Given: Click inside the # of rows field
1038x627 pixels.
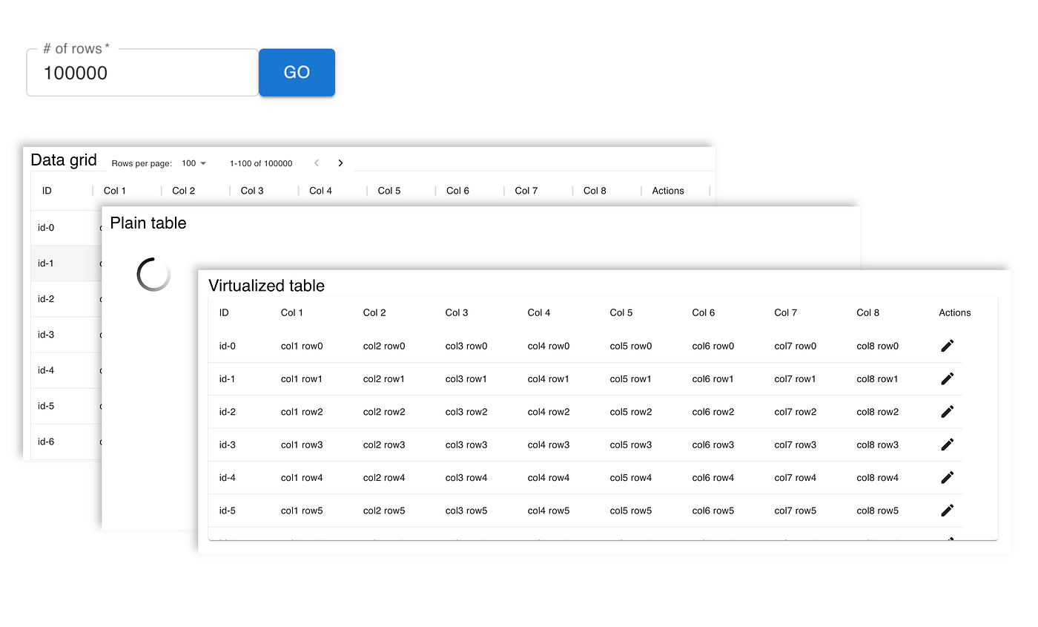Looking at the screenshot, I should pos(141,72).
